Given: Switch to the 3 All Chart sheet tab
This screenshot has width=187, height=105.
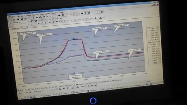Looking at the screenshot, I should (x=79, y=84).
